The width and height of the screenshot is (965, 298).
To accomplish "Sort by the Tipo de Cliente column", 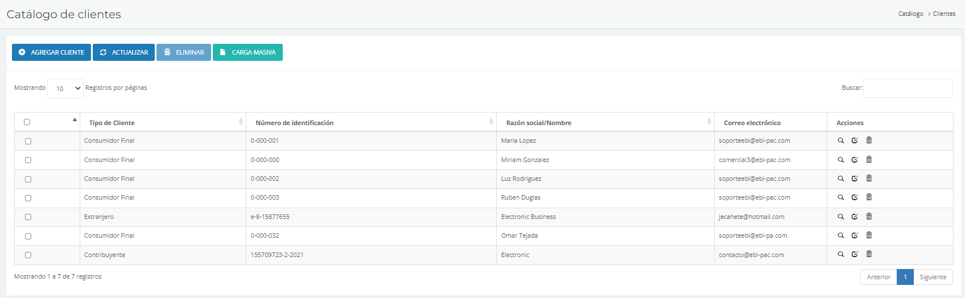I will [163, 122].
